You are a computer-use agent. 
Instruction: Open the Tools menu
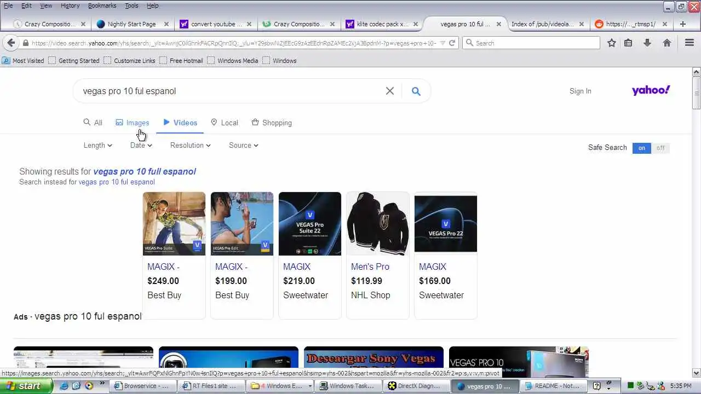[131, 5]
